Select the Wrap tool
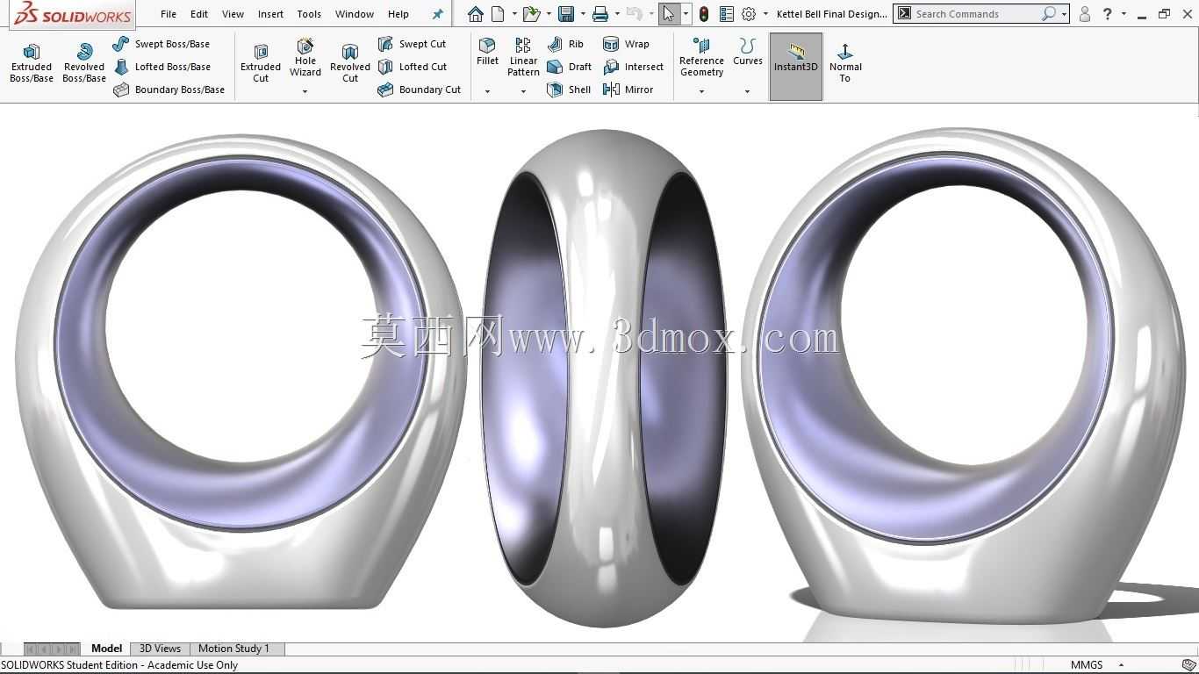 tap(626, 44)
